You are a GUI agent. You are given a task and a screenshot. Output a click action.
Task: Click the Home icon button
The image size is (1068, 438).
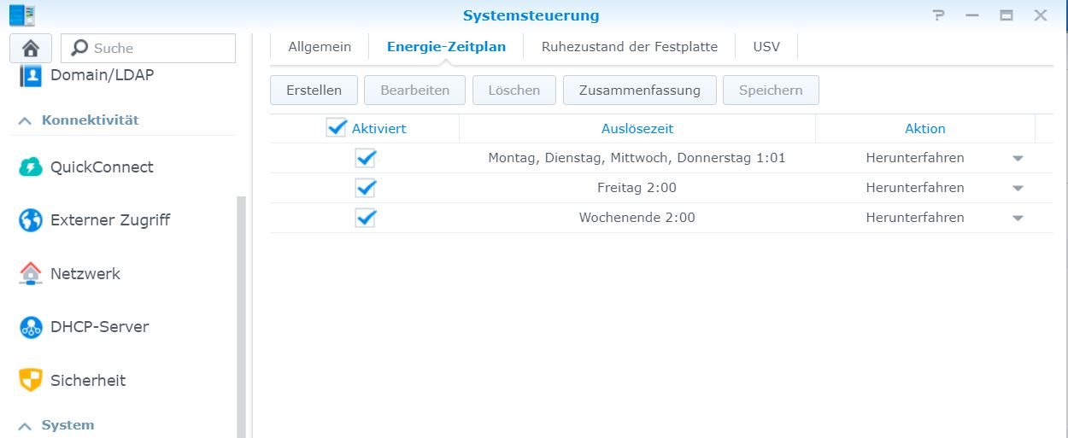click(x=31, y=49)
